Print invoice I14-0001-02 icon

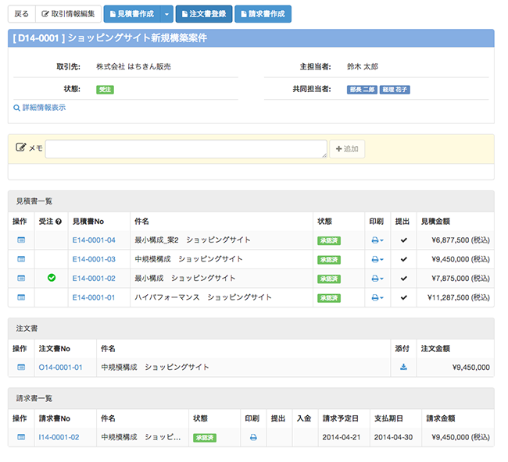(253, 437)
